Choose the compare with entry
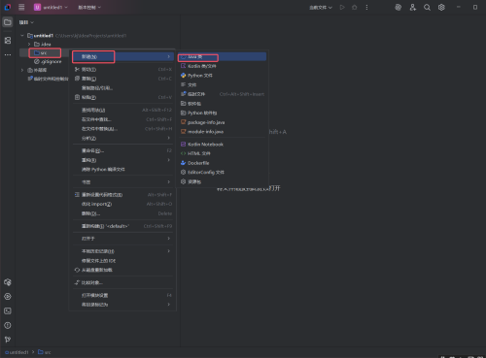 coord(122,282)
